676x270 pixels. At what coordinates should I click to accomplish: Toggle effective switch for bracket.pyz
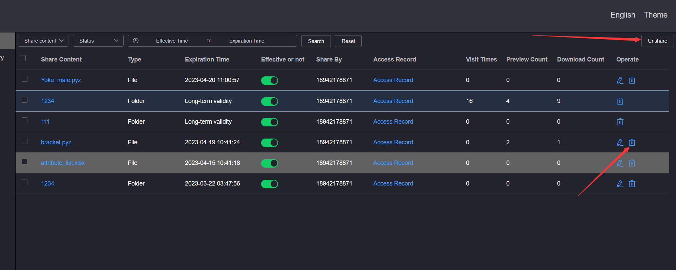pyautogui.click(x=270, y=143)
